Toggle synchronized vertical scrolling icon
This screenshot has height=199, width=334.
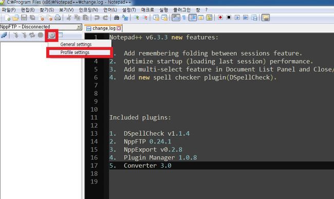pyautogui.click(x=156, y=17)
